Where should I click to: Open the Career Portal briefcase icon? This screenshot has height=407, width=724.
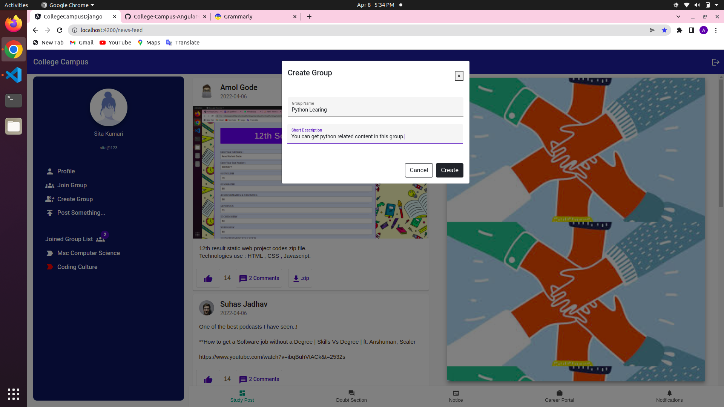pos(560,393)
